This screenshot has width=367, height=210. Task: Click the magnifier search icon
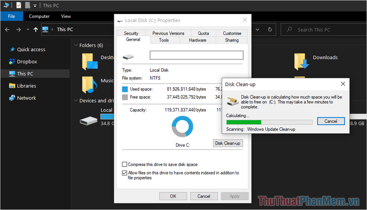tap(289, 29)
